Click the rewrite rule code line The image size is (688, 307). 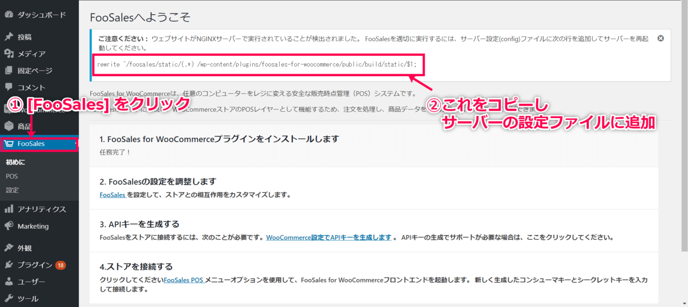[257, 64]
